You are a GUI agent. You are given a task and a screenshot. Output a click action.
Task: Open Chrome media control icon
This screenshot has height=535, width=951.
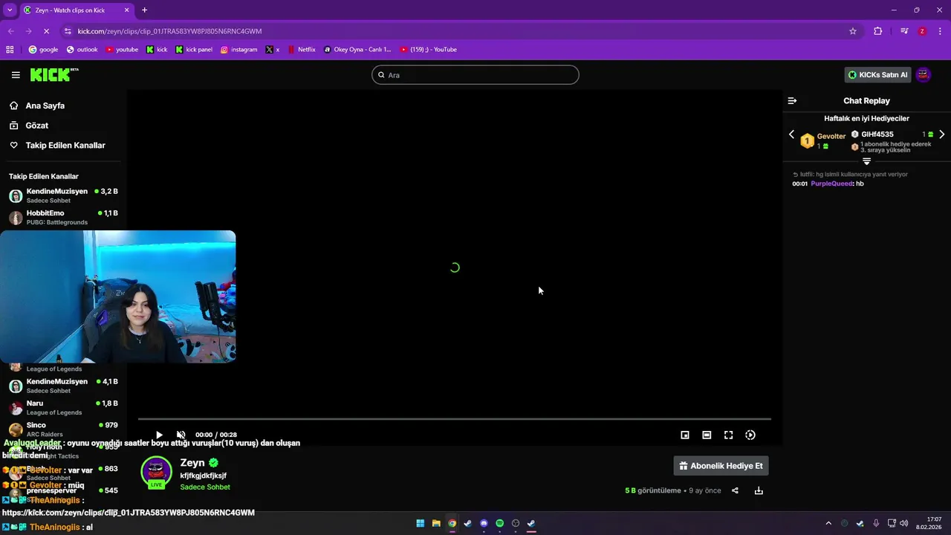tap(904, 31)
